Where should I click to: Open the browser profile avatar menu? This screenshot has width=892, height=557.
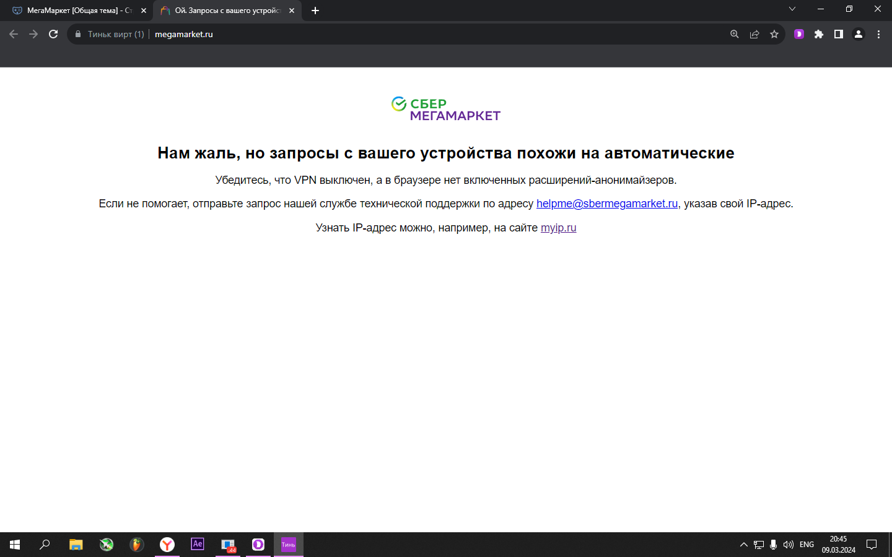pyautogui.click(x=859, y=34)
